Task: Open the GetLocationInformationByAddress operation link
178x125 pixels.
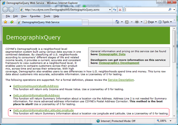Action: (x=36, y=95)
